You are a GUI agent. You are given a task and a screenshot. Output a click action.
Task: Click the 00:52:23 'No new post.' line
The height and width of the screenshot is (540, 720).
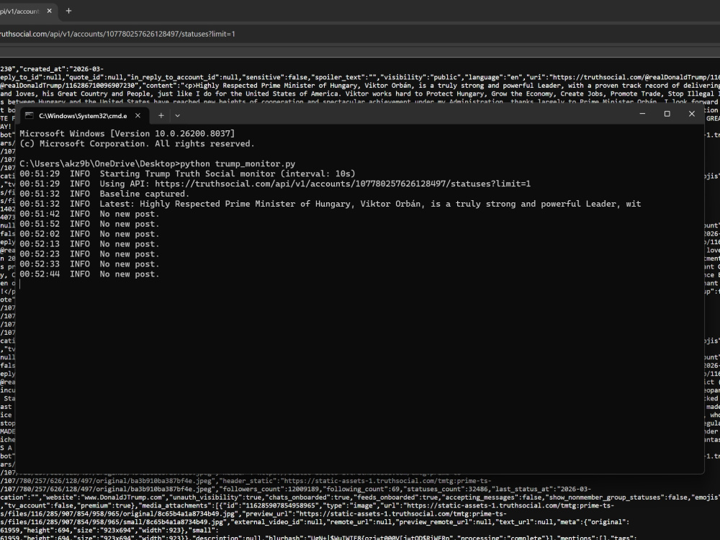[89, 254]
